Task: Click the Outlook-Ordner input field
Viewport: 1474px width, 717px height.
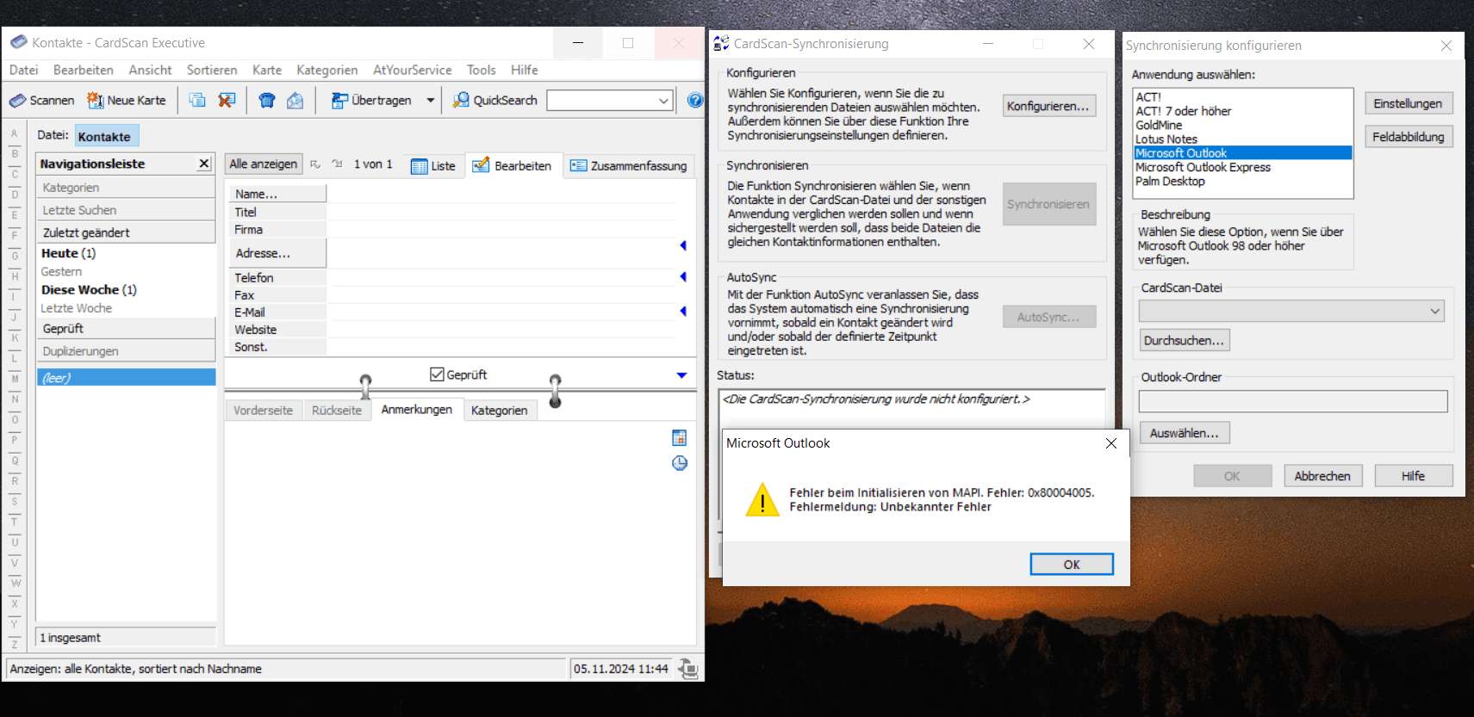Action: (1293, 401)
